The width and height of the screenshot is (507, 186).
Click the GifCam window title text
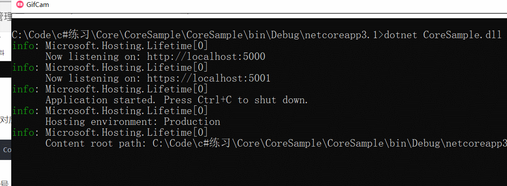pyautogui.click(x=37, y=5)
